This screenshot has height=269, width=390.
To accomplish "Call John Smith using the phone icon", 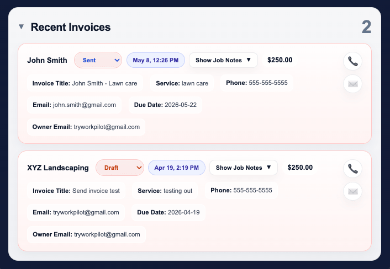I will [x=352, y=61].
